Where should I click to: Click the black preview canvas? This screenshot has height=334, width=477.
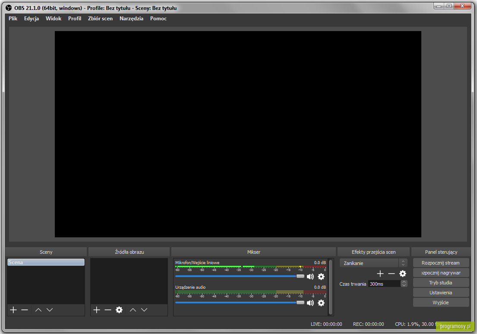pos(238,134)
